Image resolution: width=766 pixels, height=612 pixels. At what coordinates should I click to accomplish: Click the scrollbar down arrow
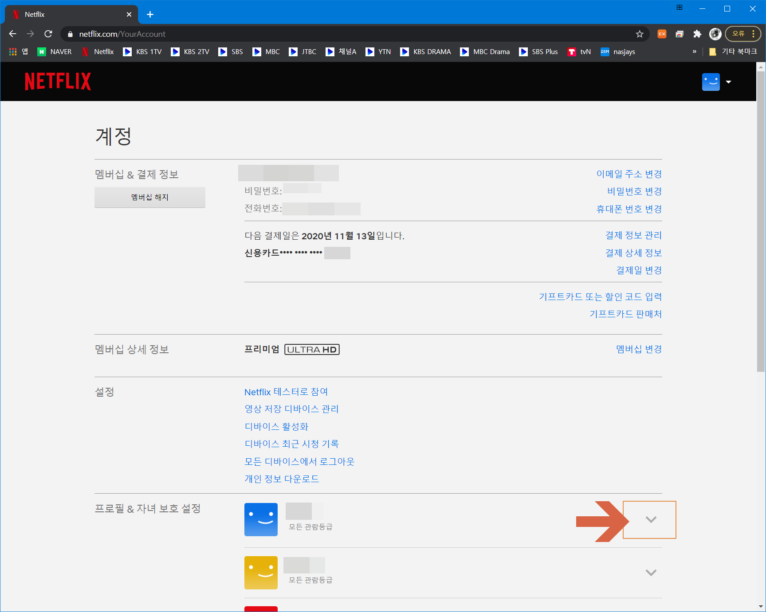pyautogui.click(x=761, y=607)
